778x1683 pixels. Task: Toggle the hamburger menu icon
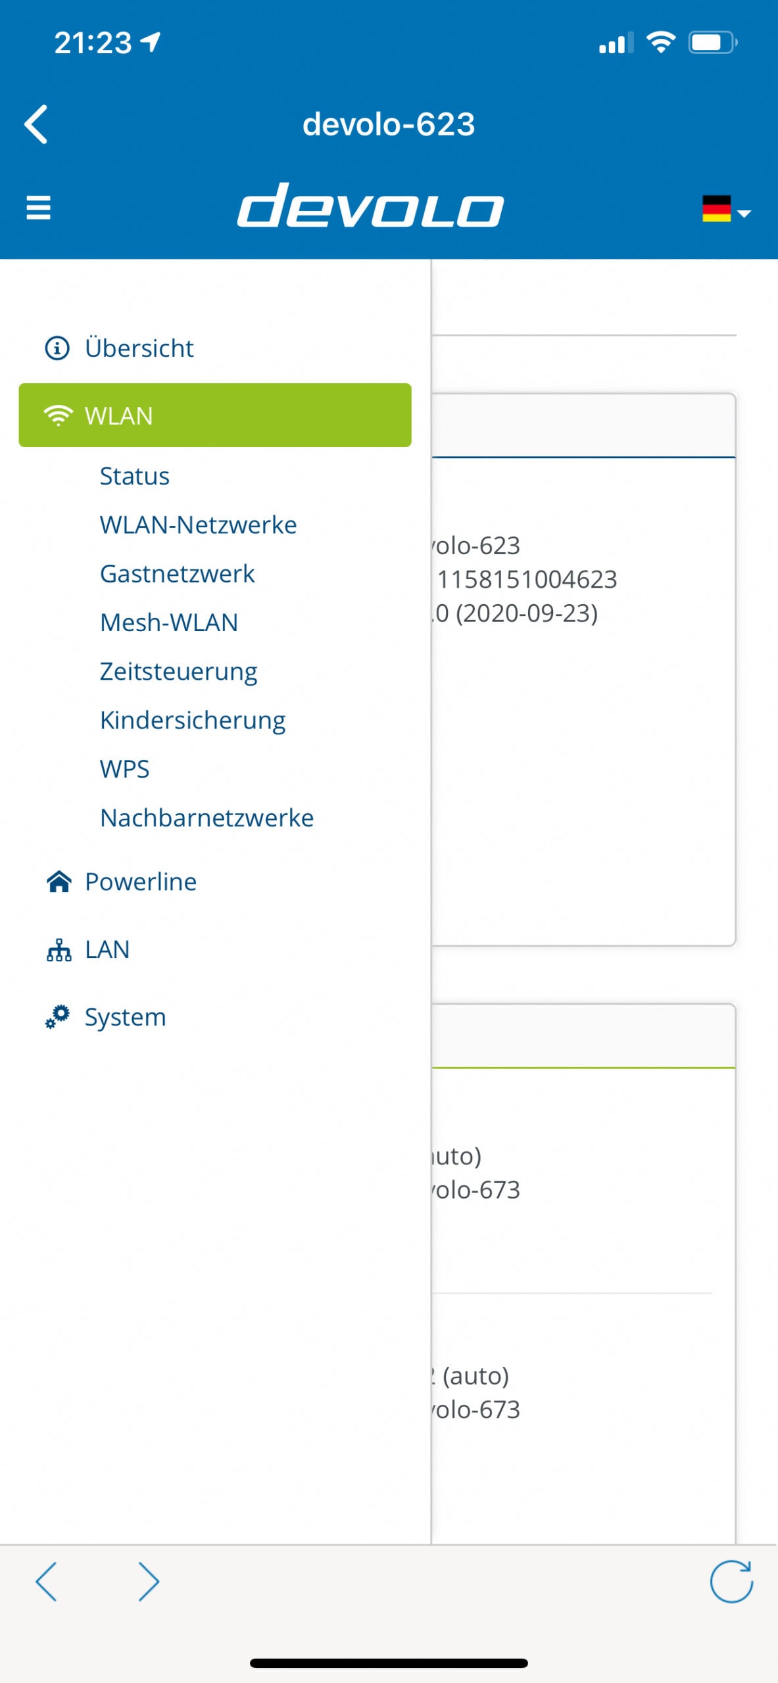tap(38, 208)
